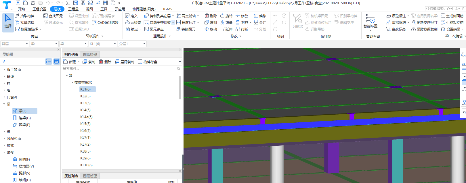This screenshot has height=183, width=466.
Task: Open the 分层1 layer dropdown
Action: (x=132, y=44)
